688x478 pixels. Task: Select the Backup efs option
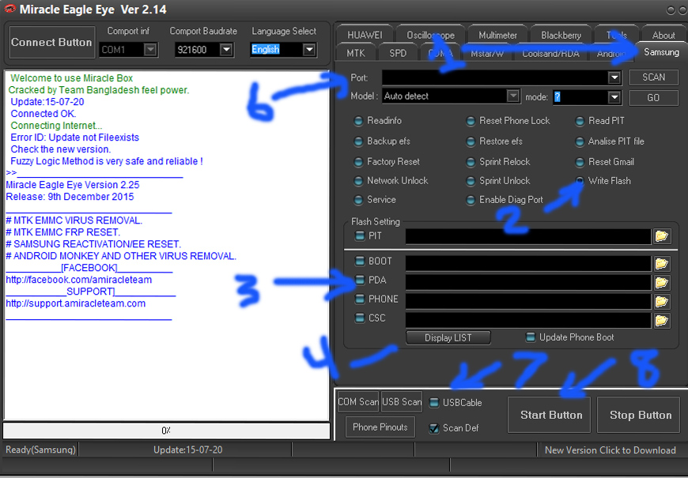(x=358, y=141)
